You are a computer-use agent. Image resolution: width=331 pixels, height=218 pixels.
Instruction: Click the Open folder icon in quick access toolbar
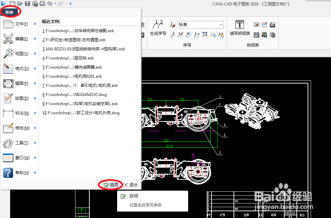pyautogui.click(x=20, y=4)
